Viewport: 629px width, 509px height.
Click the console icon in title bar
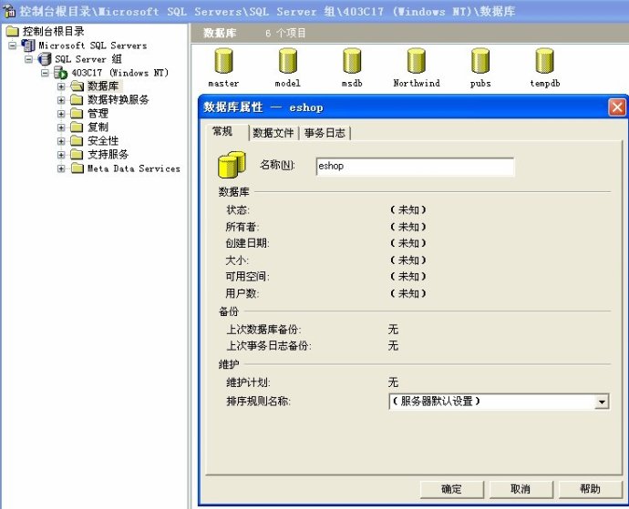coord(9,11)
